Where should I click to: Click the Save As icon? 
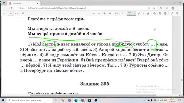pyautogui.click(x=165, y=13)
